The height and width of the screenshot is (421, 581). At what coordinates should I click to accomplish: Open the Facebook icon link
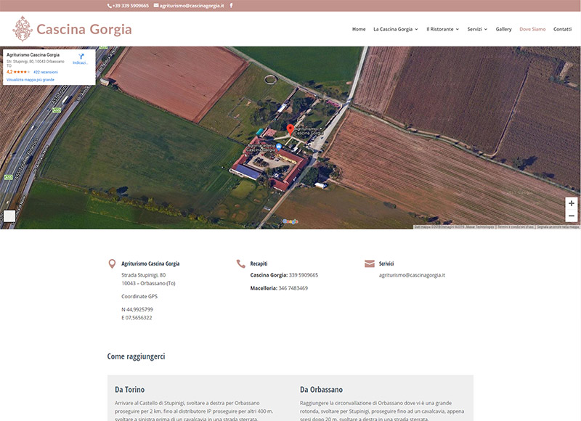pyautogui.click(x=231, y=6)
